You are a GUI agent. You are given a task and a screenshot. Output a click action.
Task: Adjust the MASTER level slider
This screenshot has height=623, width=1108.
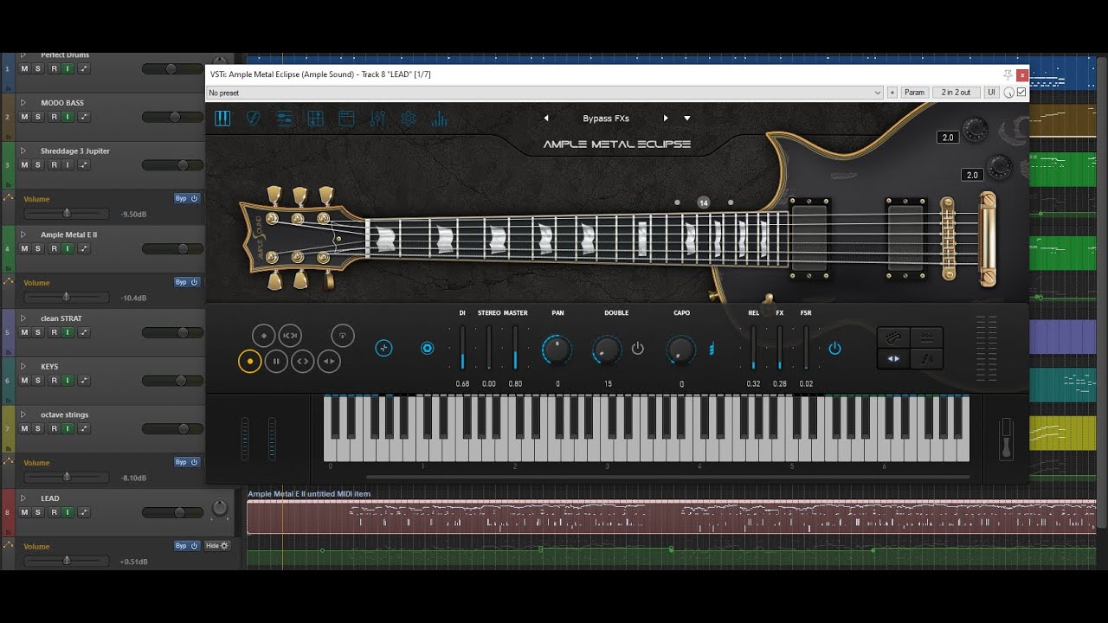point(515,349)
